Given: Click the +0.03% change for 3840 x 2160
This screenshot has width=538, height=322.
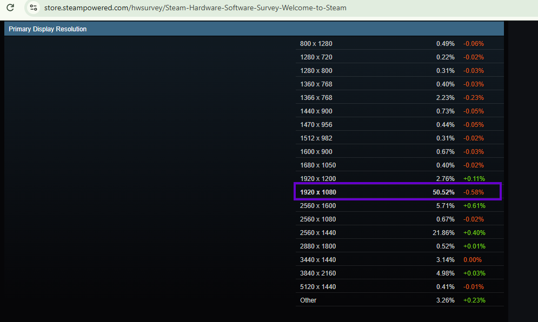Looking at the screenshot, I should (x=474, y=273).
